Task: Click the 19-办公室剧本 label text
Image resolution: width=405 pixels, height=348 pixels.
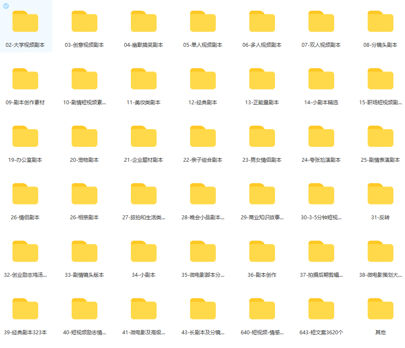Action: click(25, 160)
